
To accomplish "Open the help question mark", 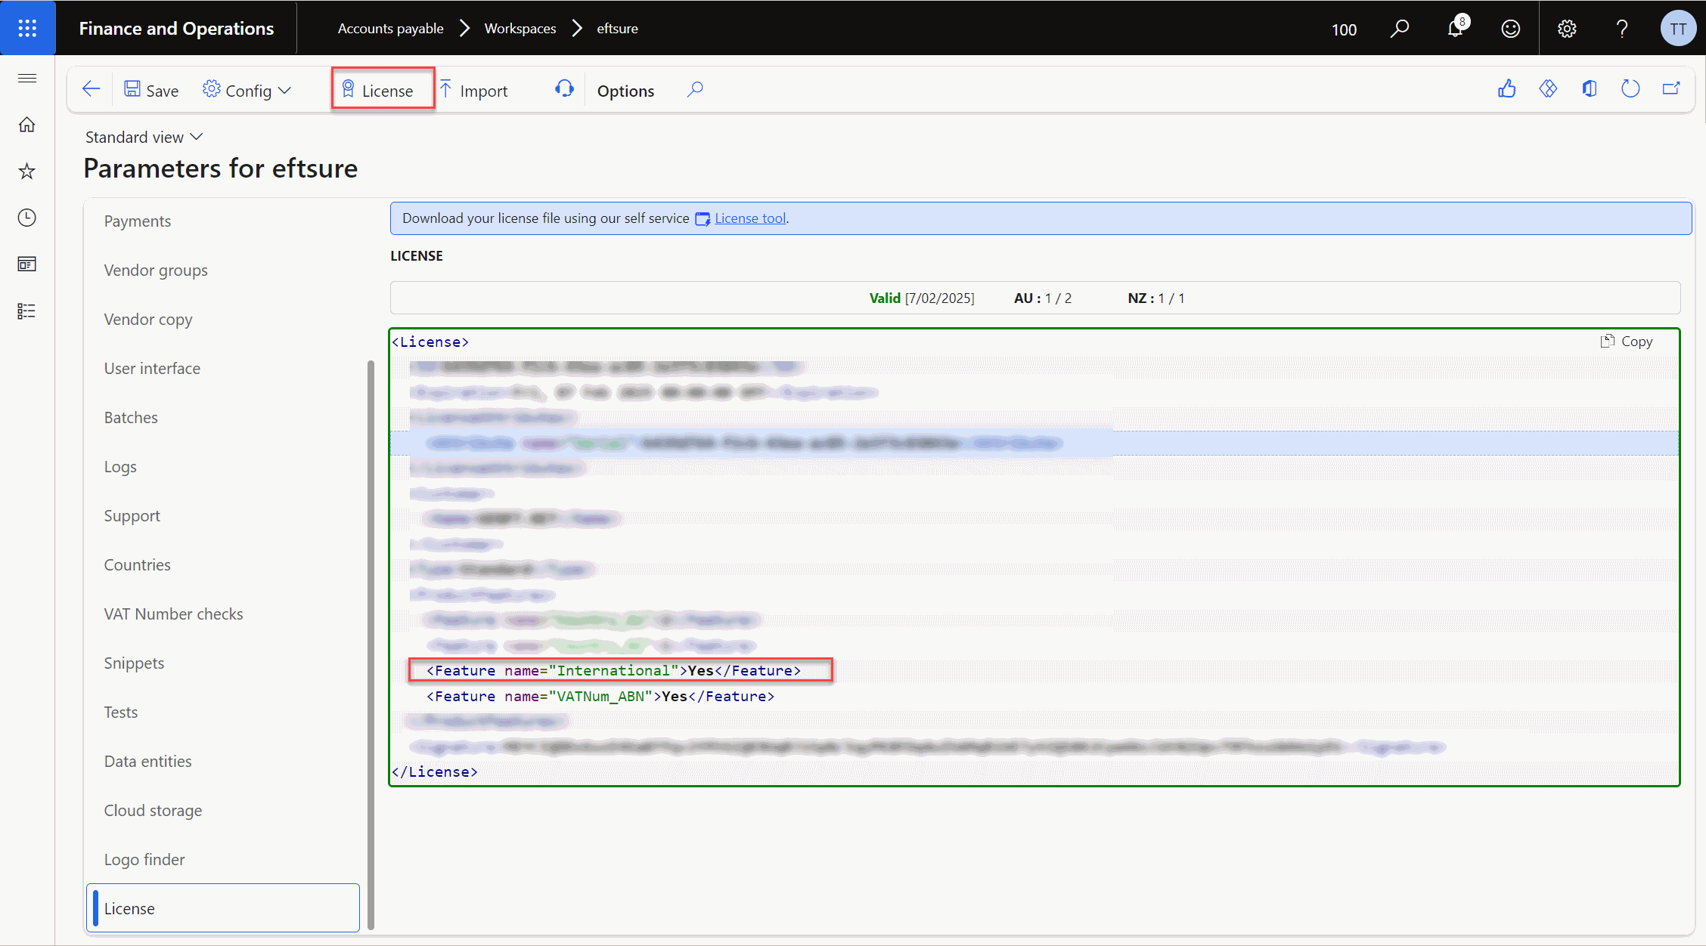I will pyautogui.click(x=1622, y=29).
